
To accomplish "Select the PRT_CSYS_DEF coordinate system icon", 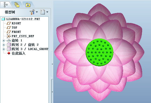I will click(x=9, y=36).
